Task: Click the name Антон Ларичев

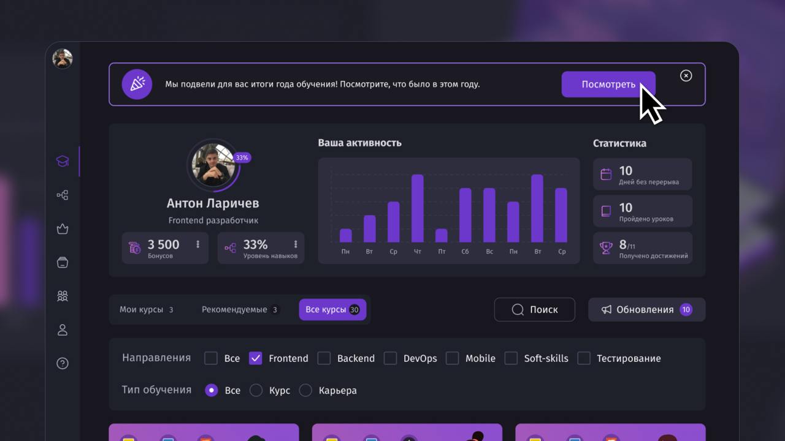Action: [213, 203]
